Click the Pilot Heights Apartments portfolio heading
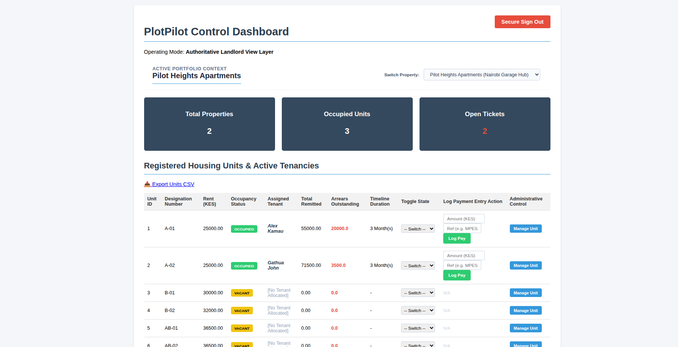 tap(196, 76)
